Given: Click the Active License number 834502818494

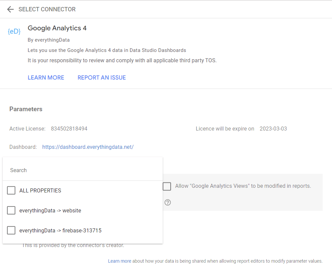Looking at the screenshot, I should point(69,129).
